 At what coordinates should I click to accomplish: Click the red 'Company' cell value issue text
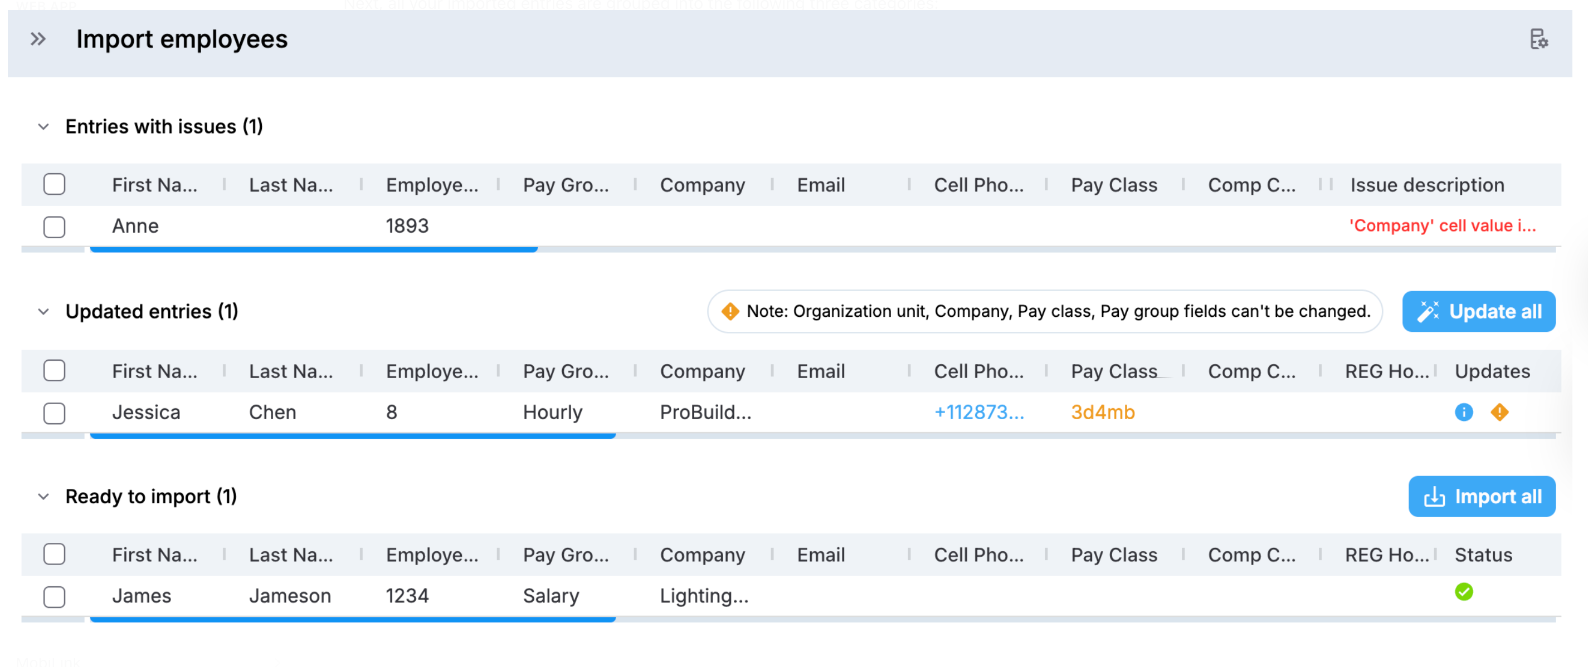1442,226
